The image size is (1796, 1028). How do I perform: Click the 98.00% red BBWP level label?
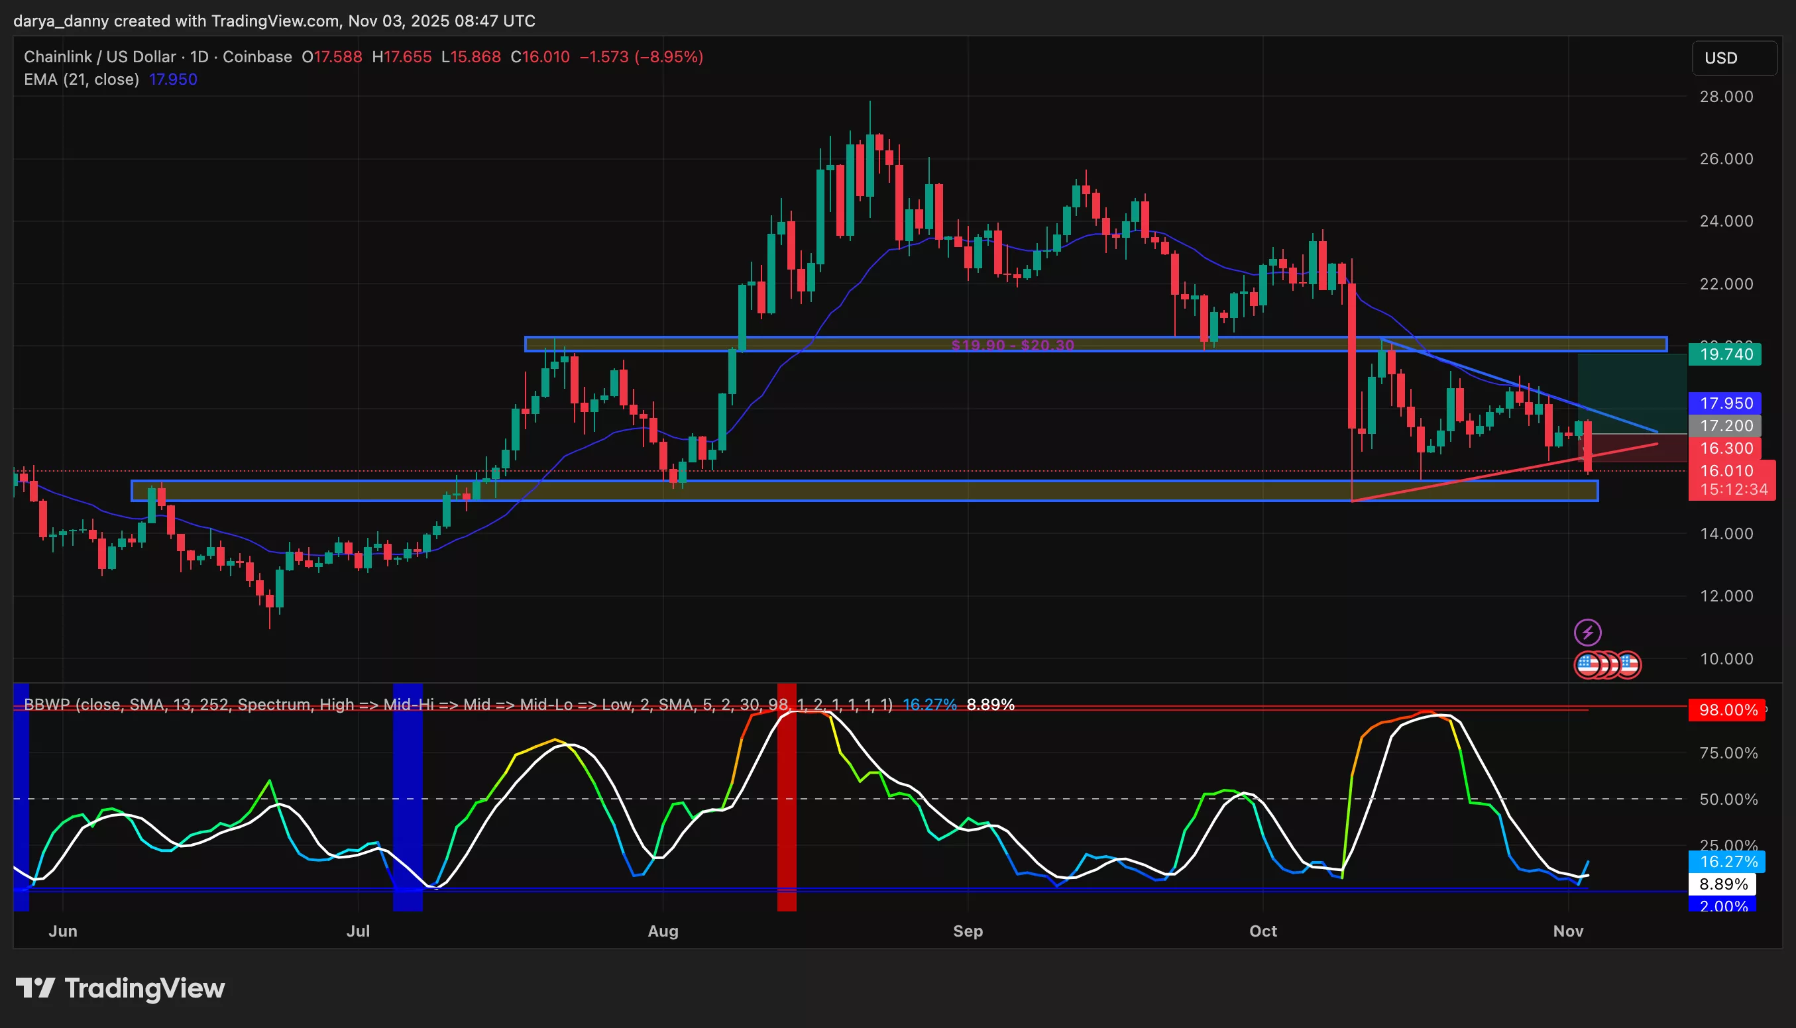point(1728,710)
